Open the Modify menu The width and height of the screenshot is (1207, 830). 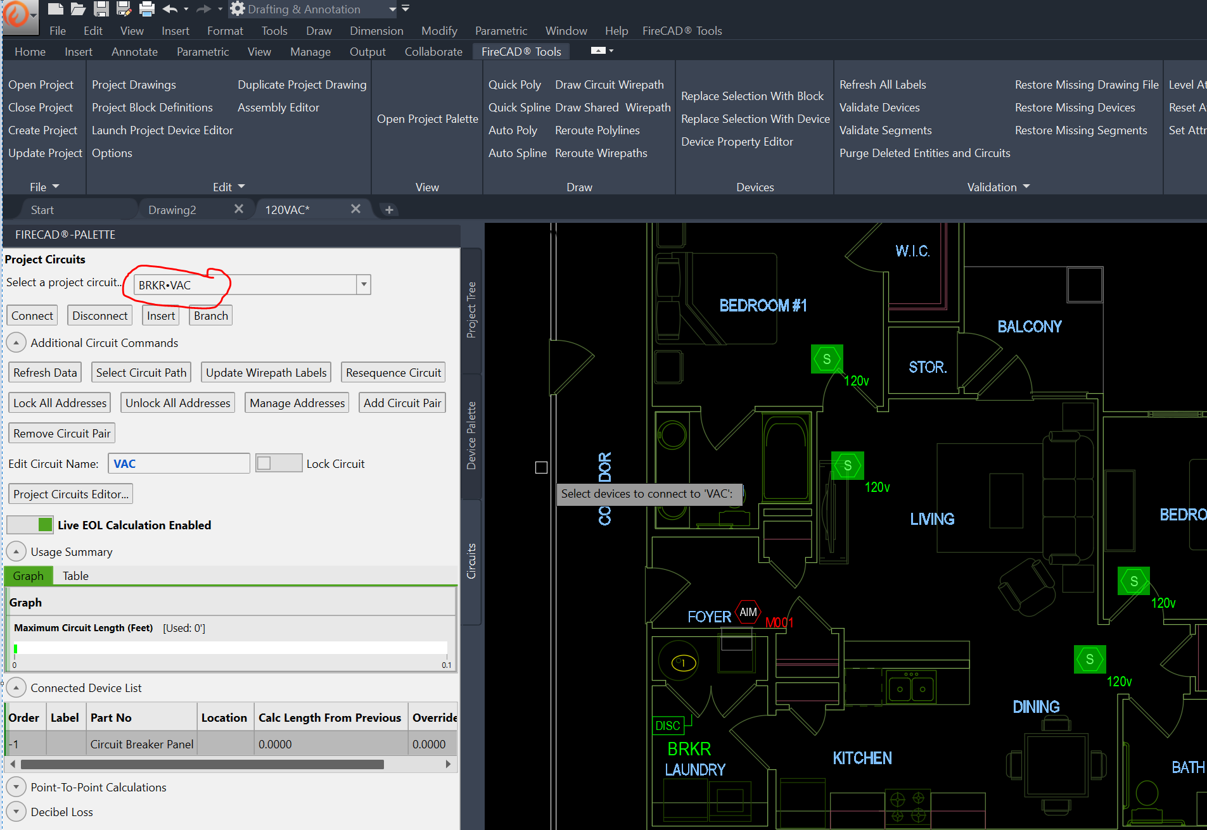coord(439,30)
